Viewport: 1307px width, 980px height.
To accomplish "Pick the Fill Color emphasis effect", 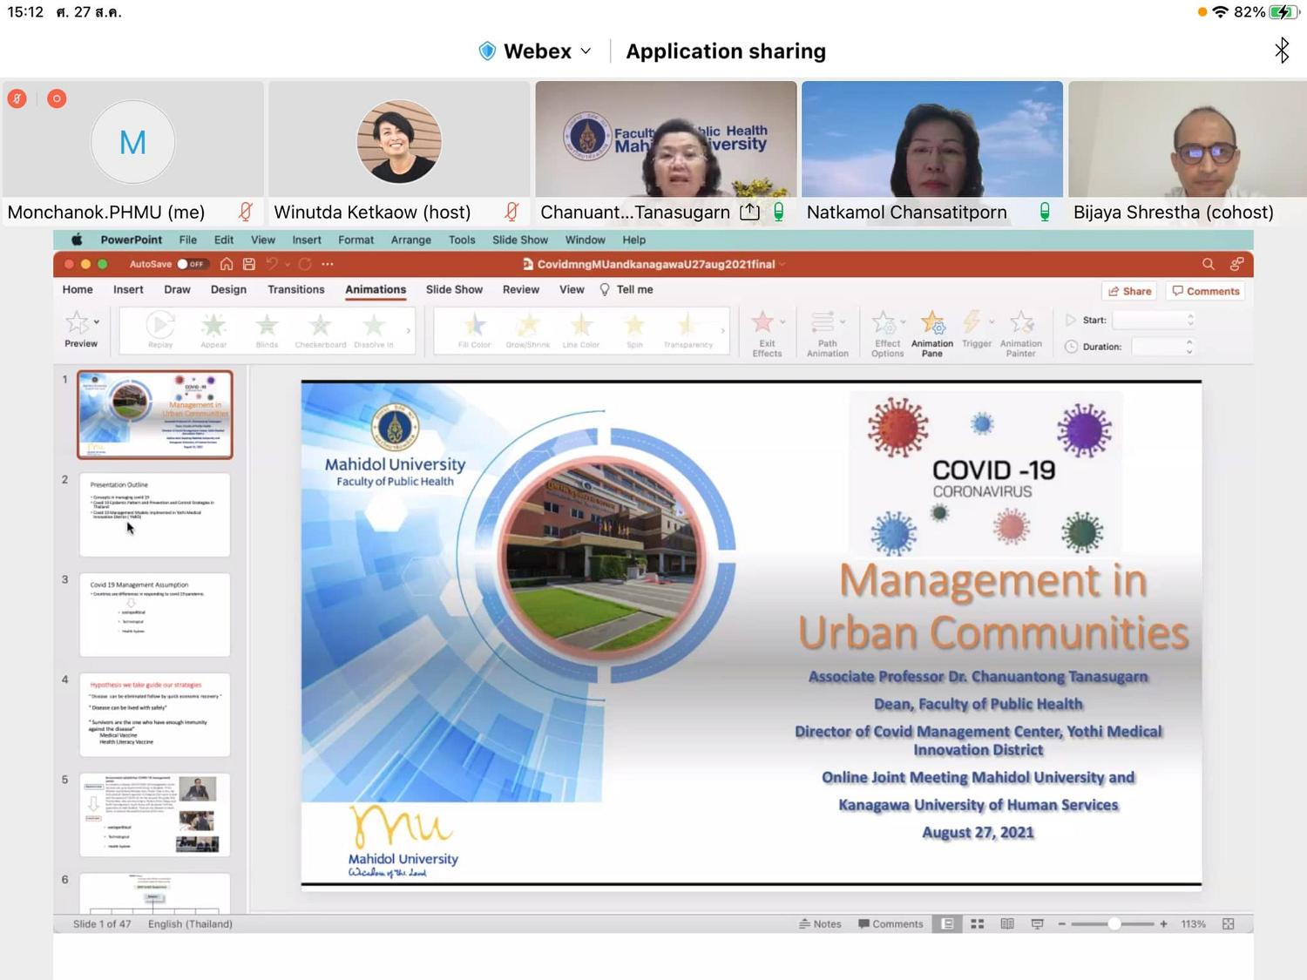I will pos(475,331).
